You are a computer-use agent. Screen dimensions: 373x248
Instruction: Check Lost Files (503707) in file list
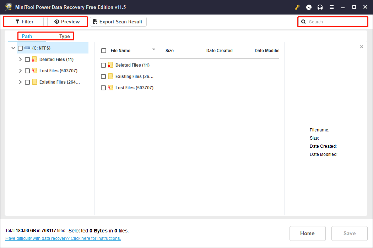pos(103,88)
